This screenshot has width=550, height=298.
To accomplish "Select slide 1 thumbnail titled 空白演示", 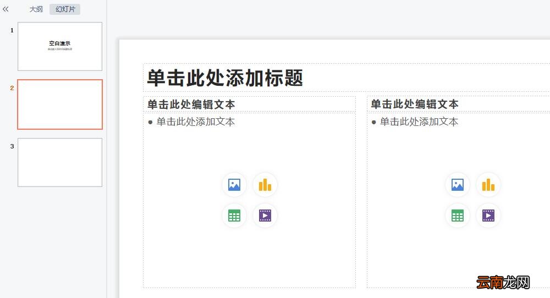I will coord(60,46).
